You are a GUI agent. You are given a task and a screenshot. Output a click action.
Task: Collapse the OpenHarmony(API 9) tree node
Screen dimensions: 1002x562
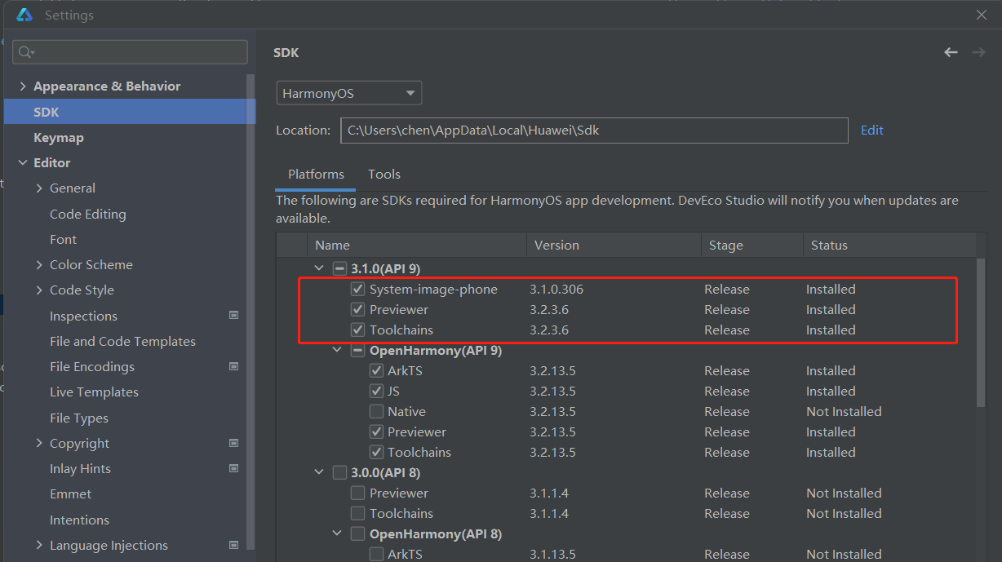pyautogui.click(x=337, y=350)
